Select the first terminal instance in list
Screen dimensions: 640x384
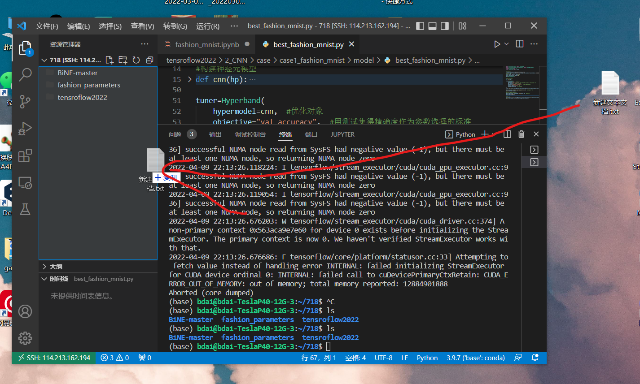(x=534, y=150)
